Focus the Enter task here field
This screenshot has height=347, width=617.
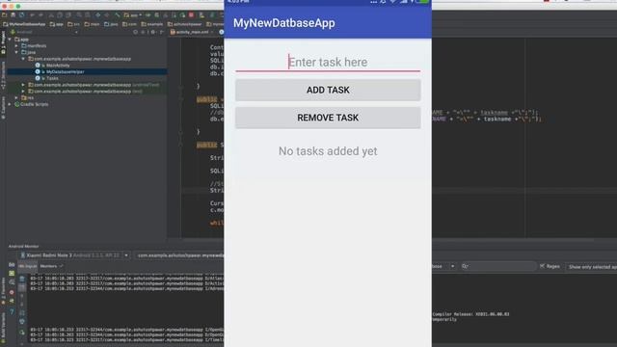pyautogui.click(x=328, y=62)
